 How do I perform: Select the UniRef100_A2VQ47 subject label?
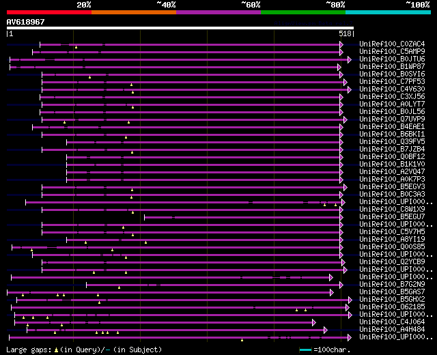(x=392, y=172)
